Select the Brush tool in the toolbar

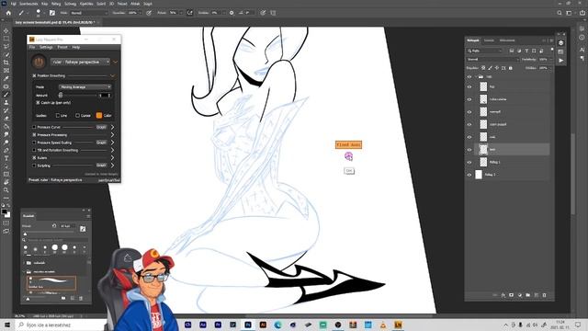point(6,94)
